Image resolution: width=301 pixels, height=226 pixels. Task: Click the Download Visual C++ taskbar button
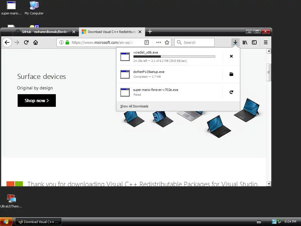(39, 222)
